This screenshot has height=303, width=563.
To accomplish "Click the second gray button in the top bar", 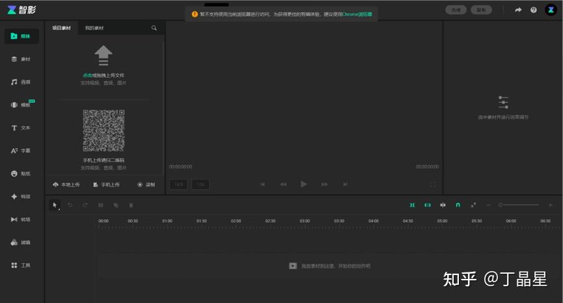I will coord(481,10).
